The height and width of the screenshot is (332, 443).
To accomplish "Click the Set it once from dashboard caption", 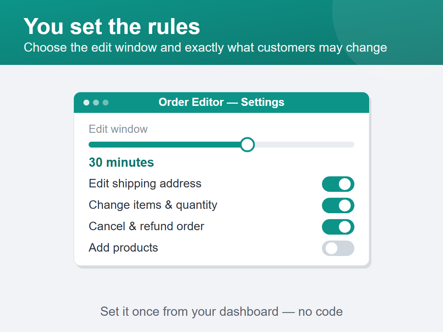I will pos(221,312).
